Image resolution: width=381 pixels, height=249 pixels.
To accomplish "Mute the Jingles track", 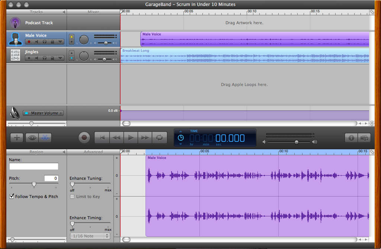I will coord(37,58).
